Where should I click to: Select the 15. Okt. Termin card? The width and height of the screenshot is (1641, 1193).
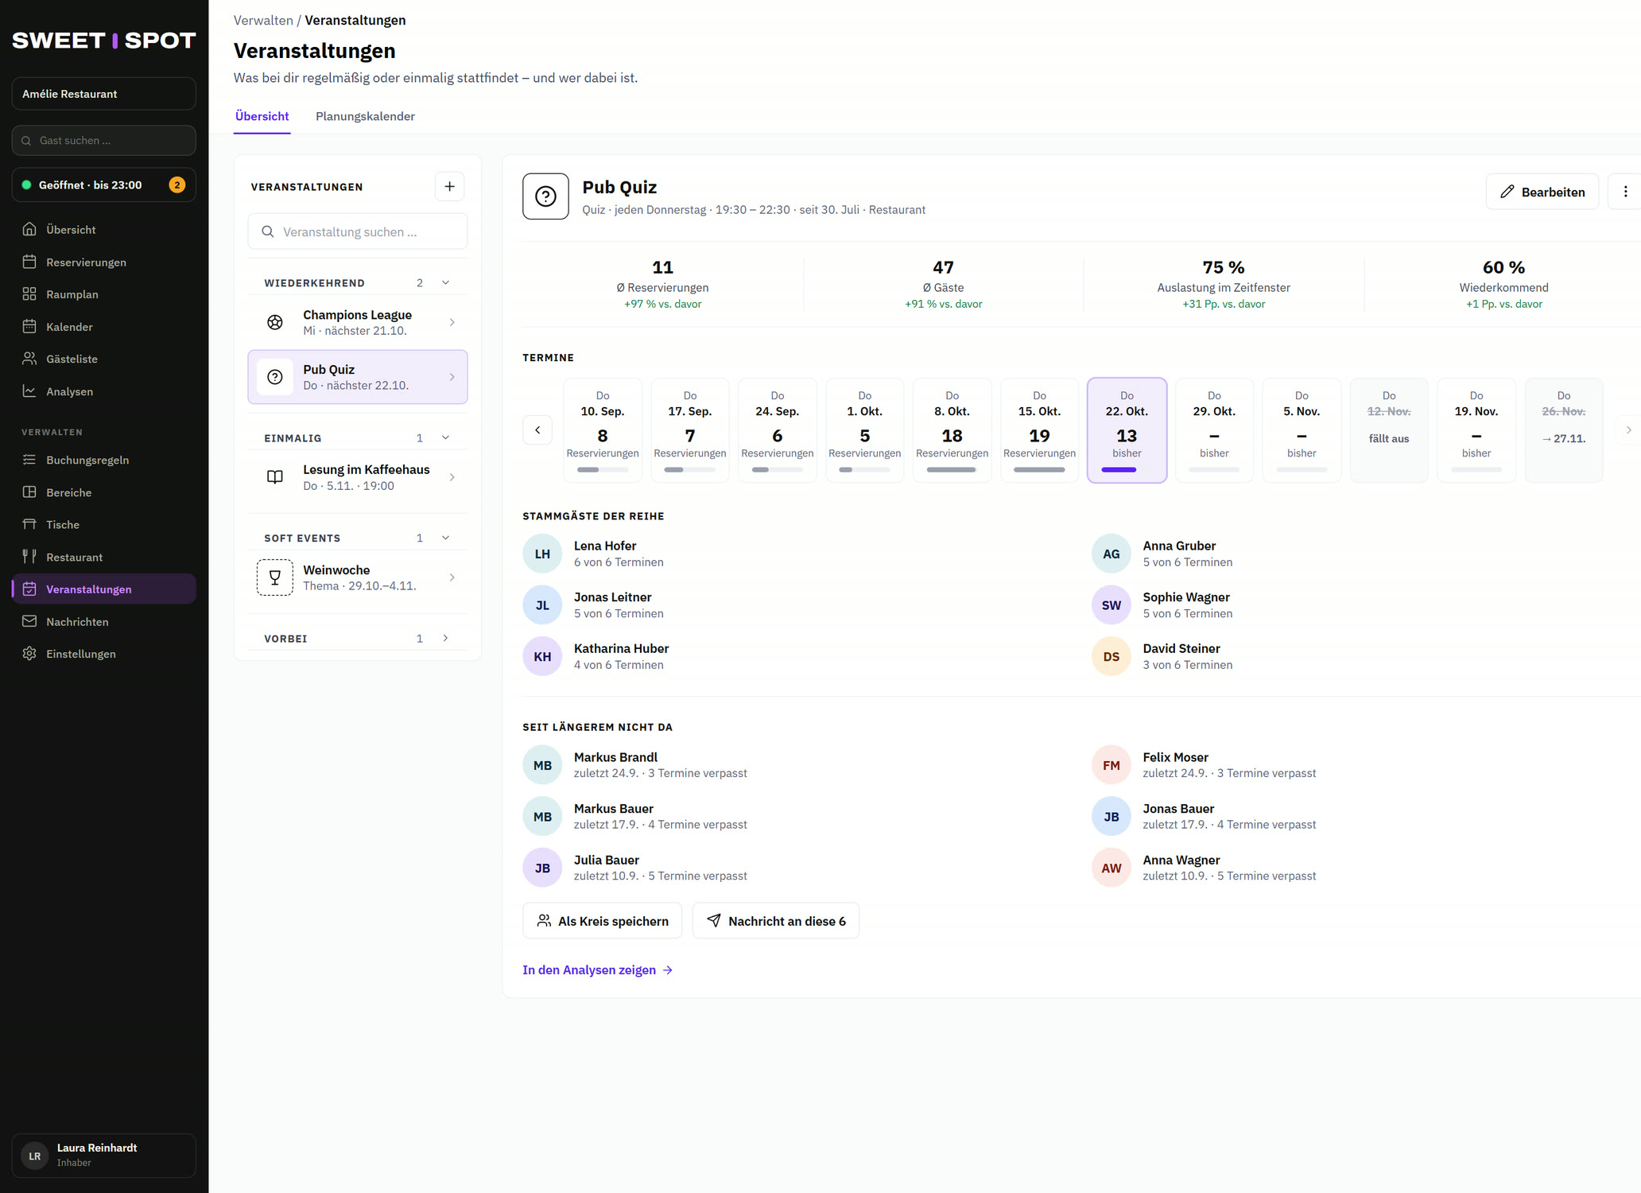pyautogui.click(x=1039, y=430)
